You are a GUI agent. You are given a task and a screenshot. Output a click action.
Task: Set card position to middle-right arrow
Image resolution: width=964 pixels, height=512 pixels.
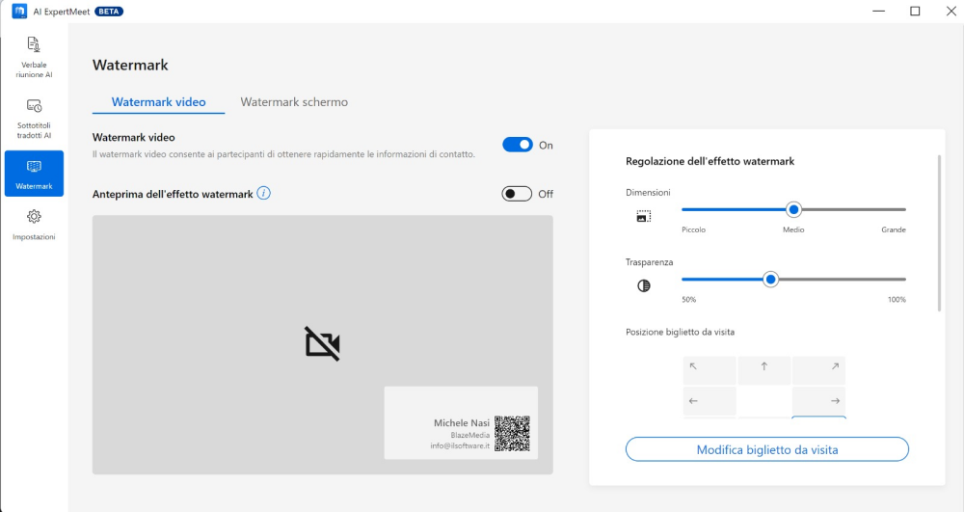818,401
